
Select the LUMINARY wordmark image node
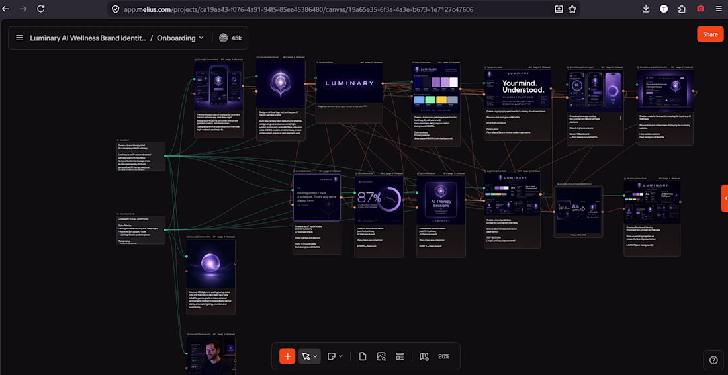[x=349, y=83]
